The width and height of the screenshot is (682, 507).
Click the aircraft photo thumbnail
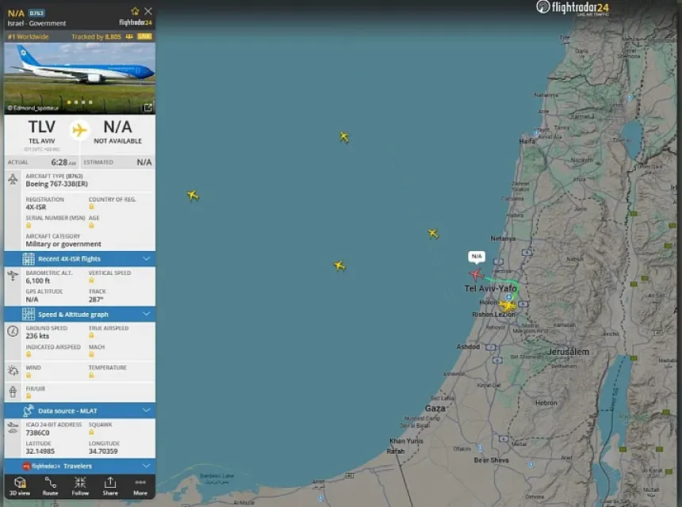tap(79, 78)
